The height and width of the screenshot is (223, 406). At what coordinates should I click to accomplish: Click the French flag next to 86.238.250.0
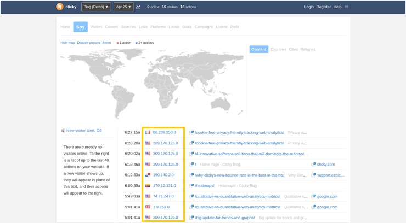click(148, 132)
